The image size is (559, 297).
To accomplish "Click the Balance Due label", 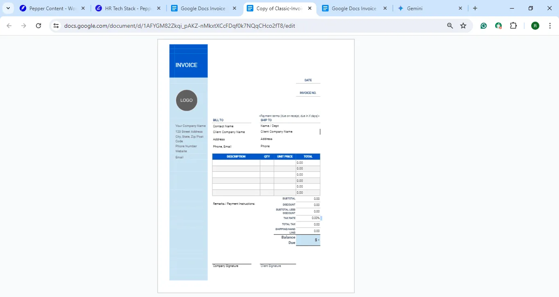I will pos(289,240).
